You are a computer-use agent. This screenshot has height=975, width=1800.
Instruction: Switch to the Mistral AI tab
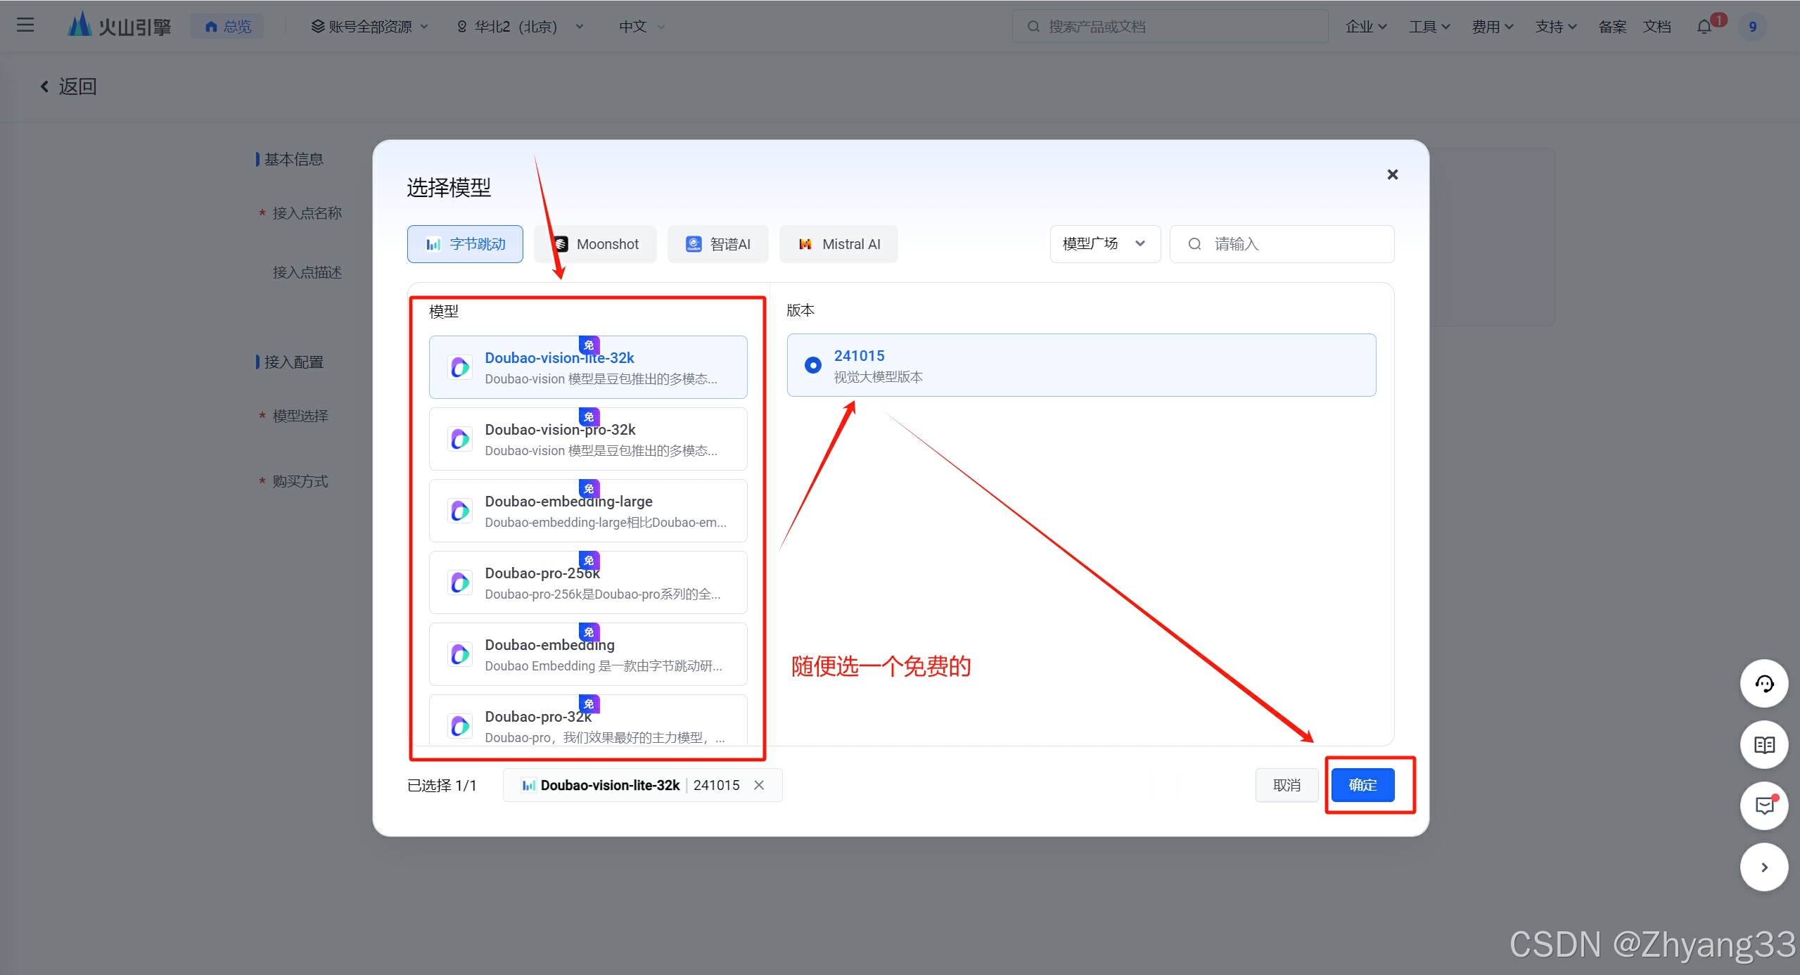click(x=838, y=244)
